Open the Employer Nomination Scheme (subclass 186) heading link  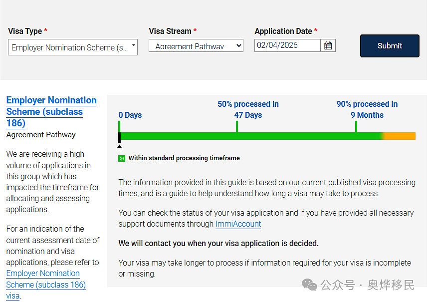point(51,112)
